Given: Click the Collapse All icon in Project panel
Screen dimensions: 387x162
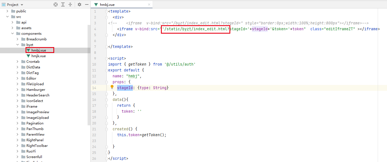Looking at the screenshot, I should [x=70, y=4].
